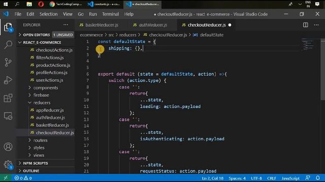325x182 pixels.
Task: Click the feedback icon in status bar
Action: click(x=308, y=178)
